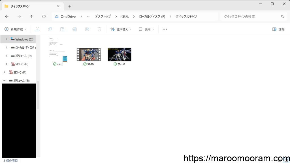
Task: Click the OneDrive cloud icon in address bar
Action: [x=57, y=16]
